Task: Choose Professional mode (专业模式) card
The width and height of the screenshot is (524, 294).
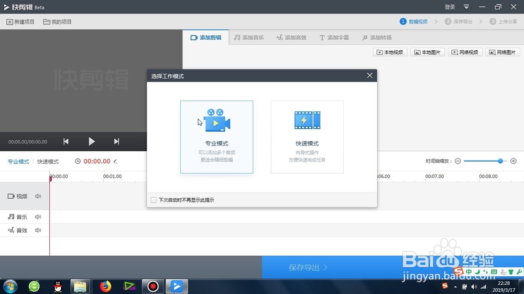Action: tap(216, 137)
